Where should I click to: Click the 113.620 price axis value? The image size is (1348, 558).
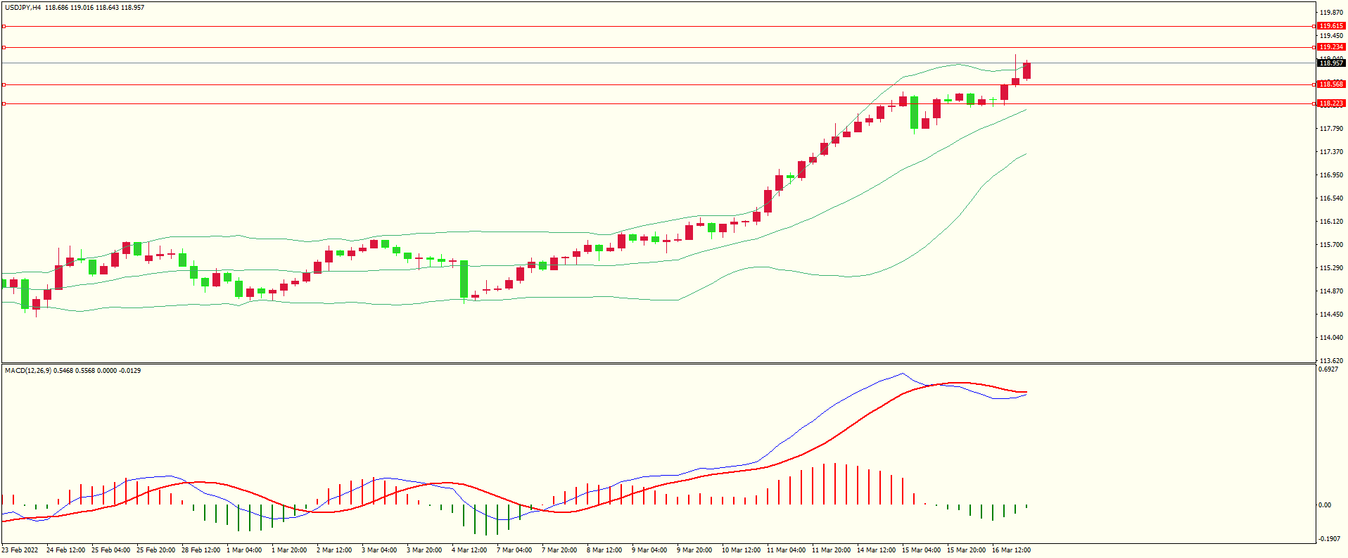tap(1331, 361)
